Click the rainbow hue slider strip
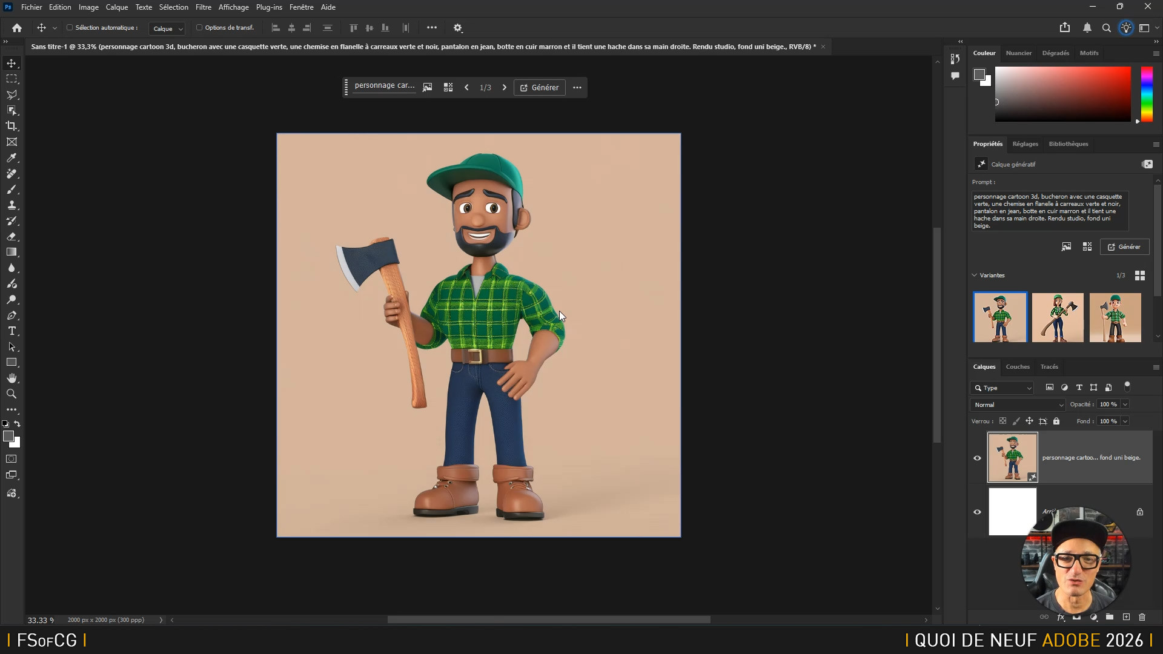The height and width of the screenshot is (654, 1163). (1147, 94)
